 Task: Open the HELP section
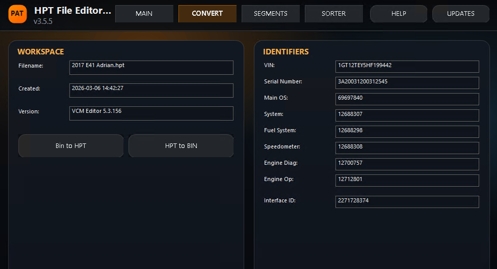click(398, 14)
